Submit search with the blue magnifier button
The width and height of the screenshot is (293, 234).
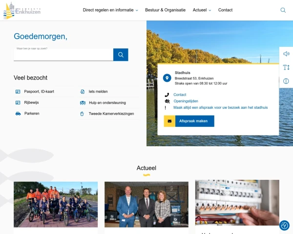[x=121, y=55]
